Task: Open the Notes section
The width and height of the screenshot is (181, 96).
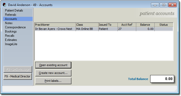Action: tap(9, 23)
